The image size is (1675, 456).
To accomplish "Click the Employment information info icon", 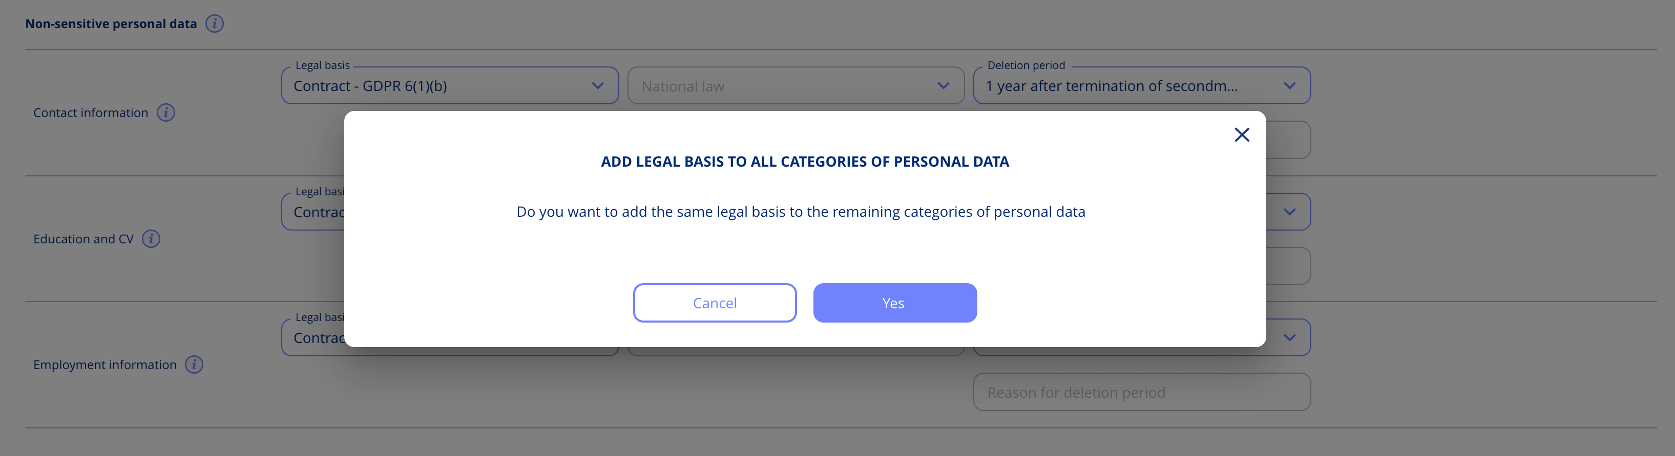I will [x=194, y=364].
